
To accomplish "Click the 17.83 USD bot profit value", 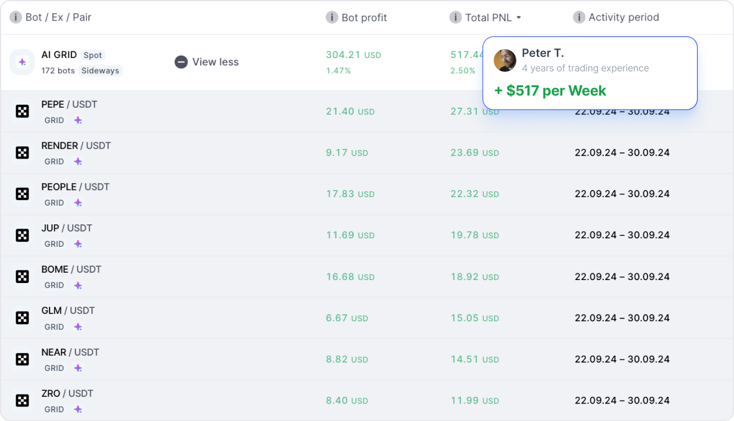I will pyautogui.click(x=350, y=194).
